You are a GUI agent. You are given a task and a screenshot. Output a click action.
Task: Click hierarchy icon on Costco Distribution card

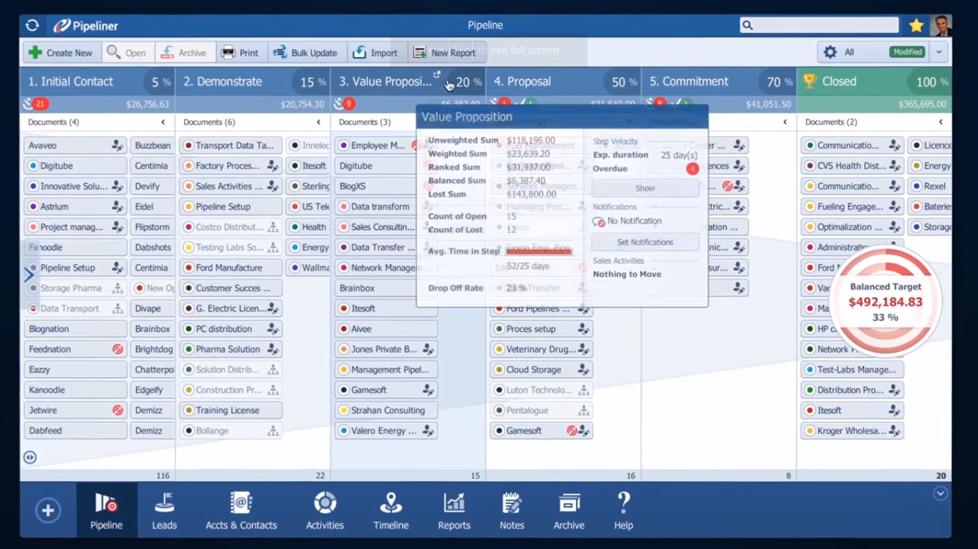click(273, 228)
